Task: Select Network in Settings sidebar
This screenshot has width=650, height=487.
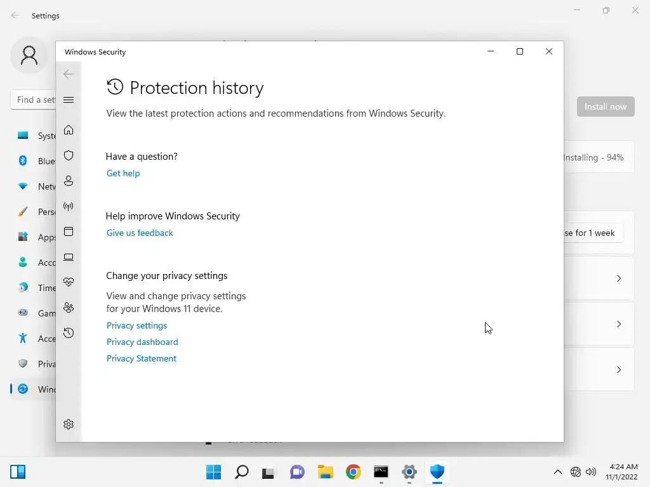Action: pos(33,186)
